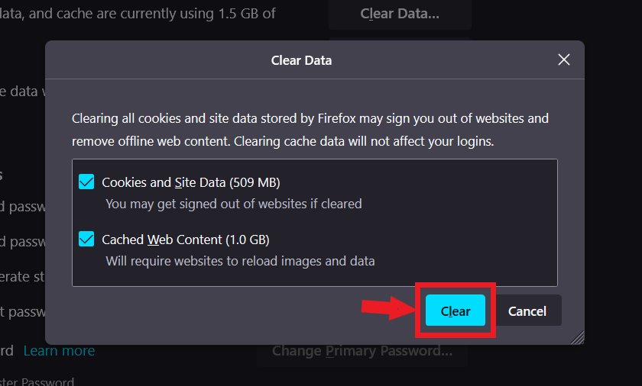Click the Clear Data dialog title

click(x=301, y=60)
